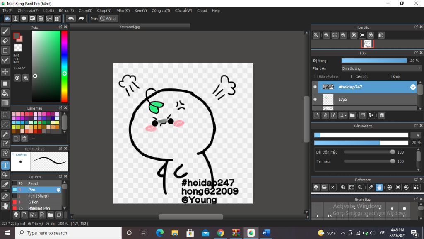The image size is (424, 239).
Task: Tick the Khóa lock checkbox
Action: tap(390, 77)
